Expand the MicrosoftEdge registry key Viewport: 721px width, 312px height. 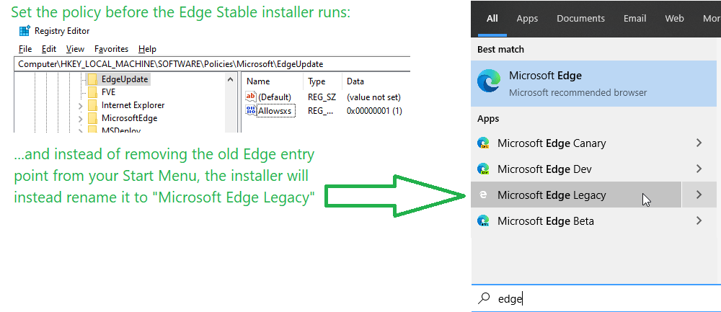[x=80, y=119]
